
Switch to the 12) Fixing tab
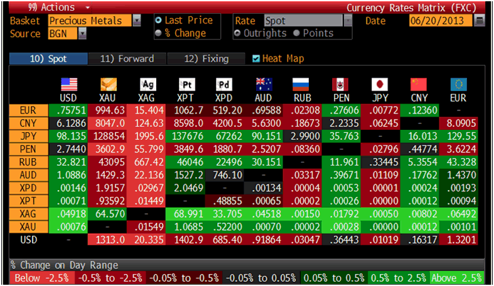[x=207, y=59]
